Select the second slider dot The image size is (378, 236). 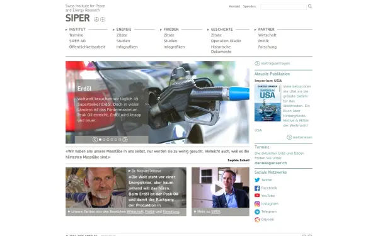point(104,140)
